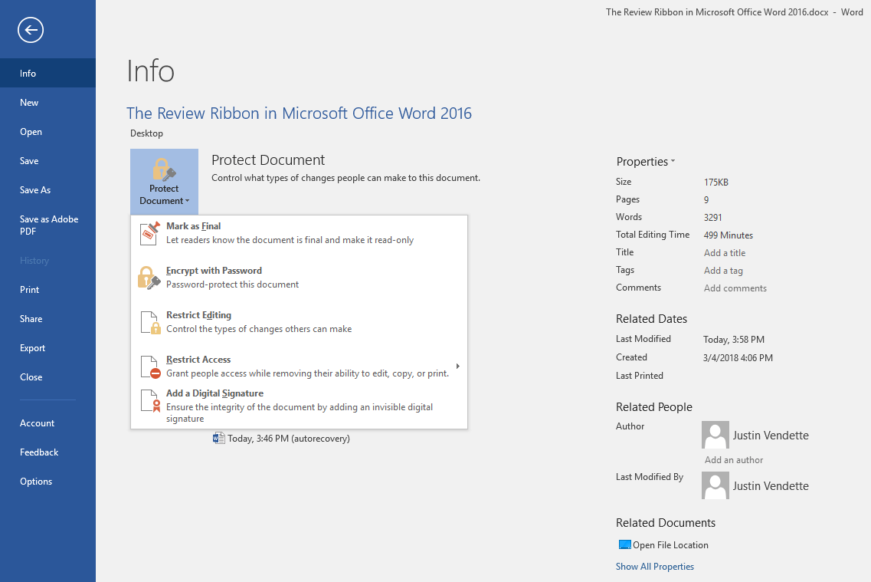Select Save as Adobe PDF

(x=47, y=225)
